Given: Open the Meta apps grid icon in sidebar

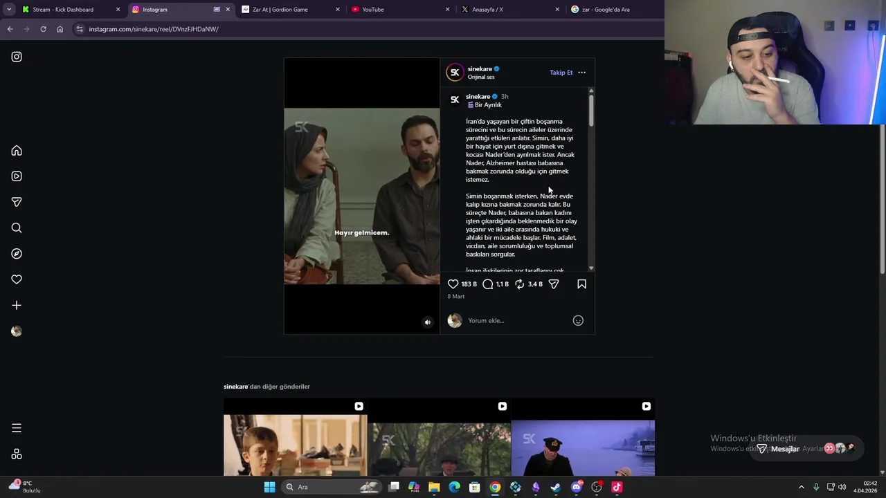Looking at the screenshot, I should pos(17,454).
